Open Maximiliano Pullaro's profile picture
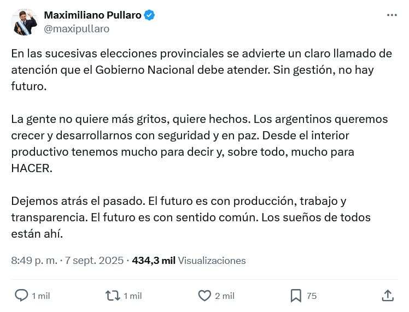This screenshot has width=409, height=312. (25, 22)
